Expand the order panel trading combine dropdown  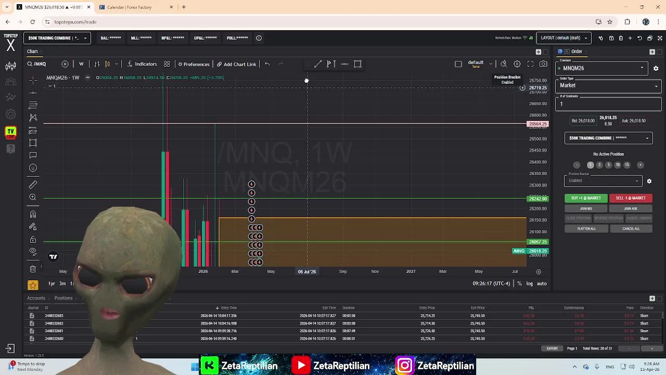point(608,138)
